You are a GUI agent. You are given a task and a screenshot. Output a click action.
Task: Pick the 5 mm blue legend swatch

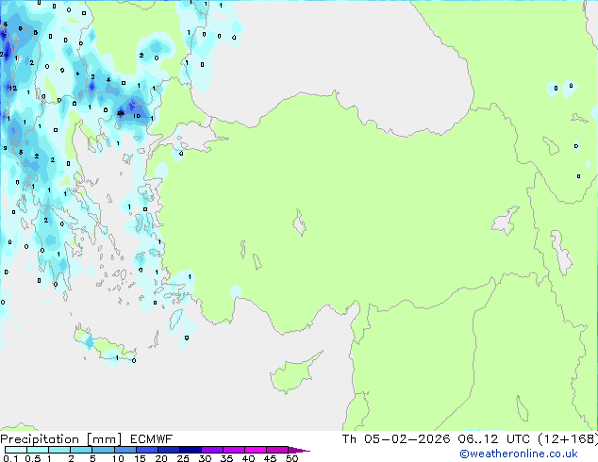[x=104, y=451]
